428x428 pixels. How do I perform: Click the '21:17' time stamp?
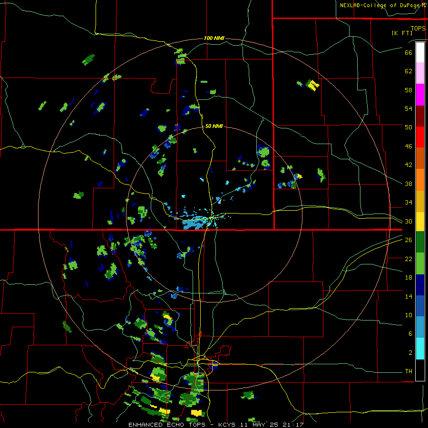(x=293, y=425)
